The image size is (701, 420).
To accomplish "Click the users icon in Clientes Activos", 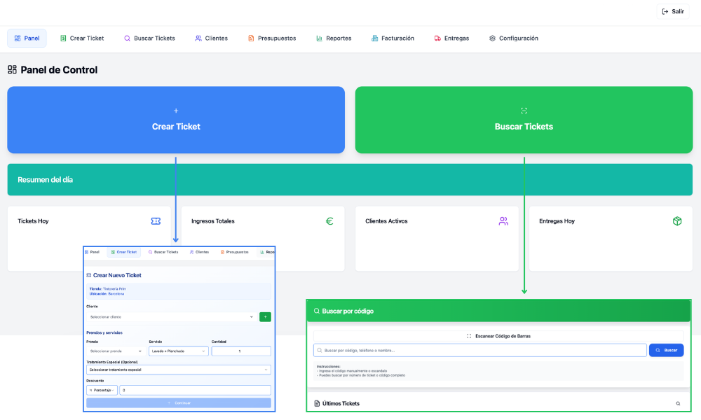I will point(503,221).
